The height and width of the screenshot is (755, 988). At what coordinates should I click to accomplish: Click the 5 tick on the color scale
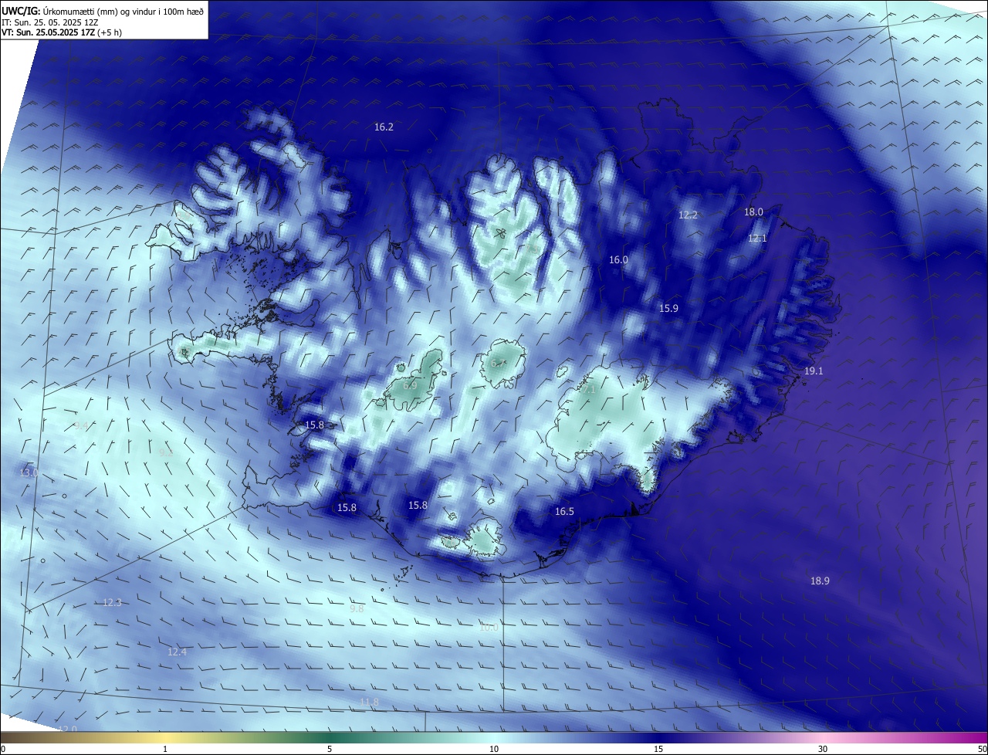tap(330, 750)
